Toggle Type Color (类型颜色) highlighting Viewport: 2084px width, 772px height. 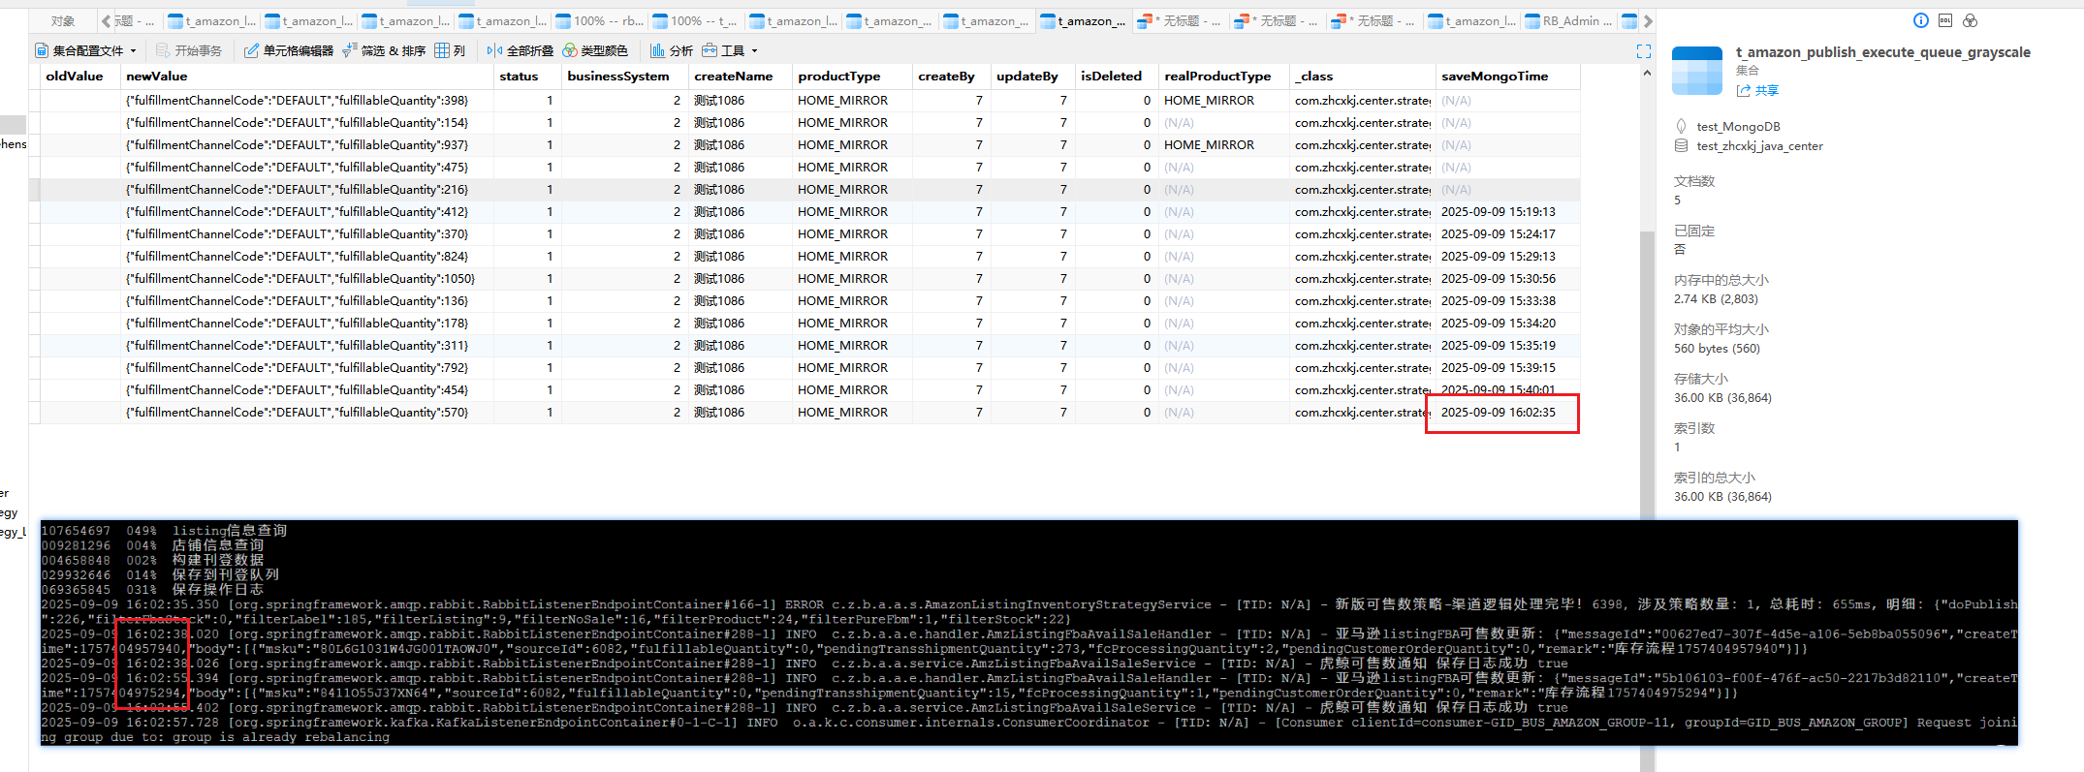point(595,50)
